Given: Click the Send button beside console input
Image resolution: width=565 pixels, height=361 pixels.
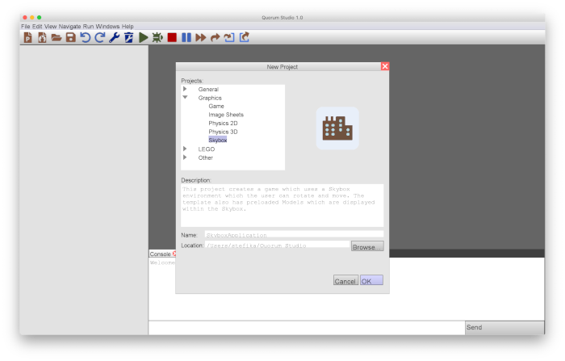Looking at the screenshot, I should [504, 328].
